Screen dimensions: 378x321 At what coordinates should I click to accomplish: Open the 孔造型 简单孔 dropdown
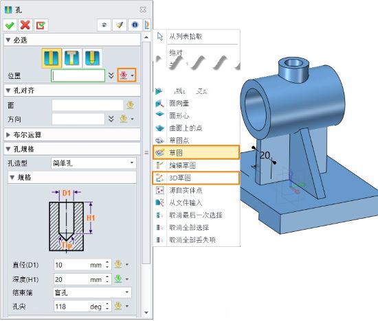[x=93, y=163]
